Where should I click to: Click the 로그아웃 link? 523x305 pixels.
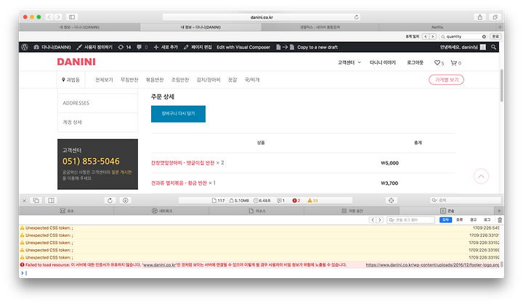[415, 62]
